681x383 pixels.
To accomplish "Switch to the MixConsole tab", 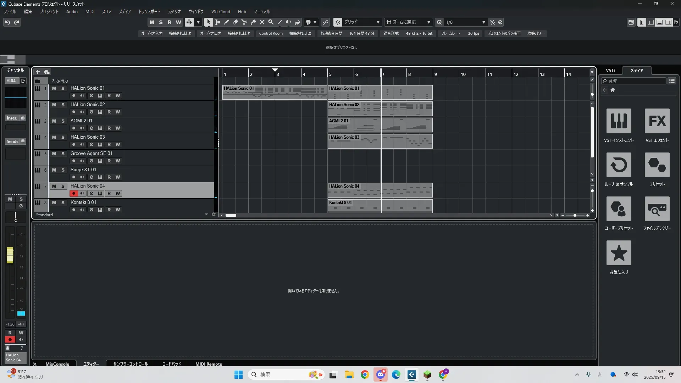I will (x=57, y=364).
